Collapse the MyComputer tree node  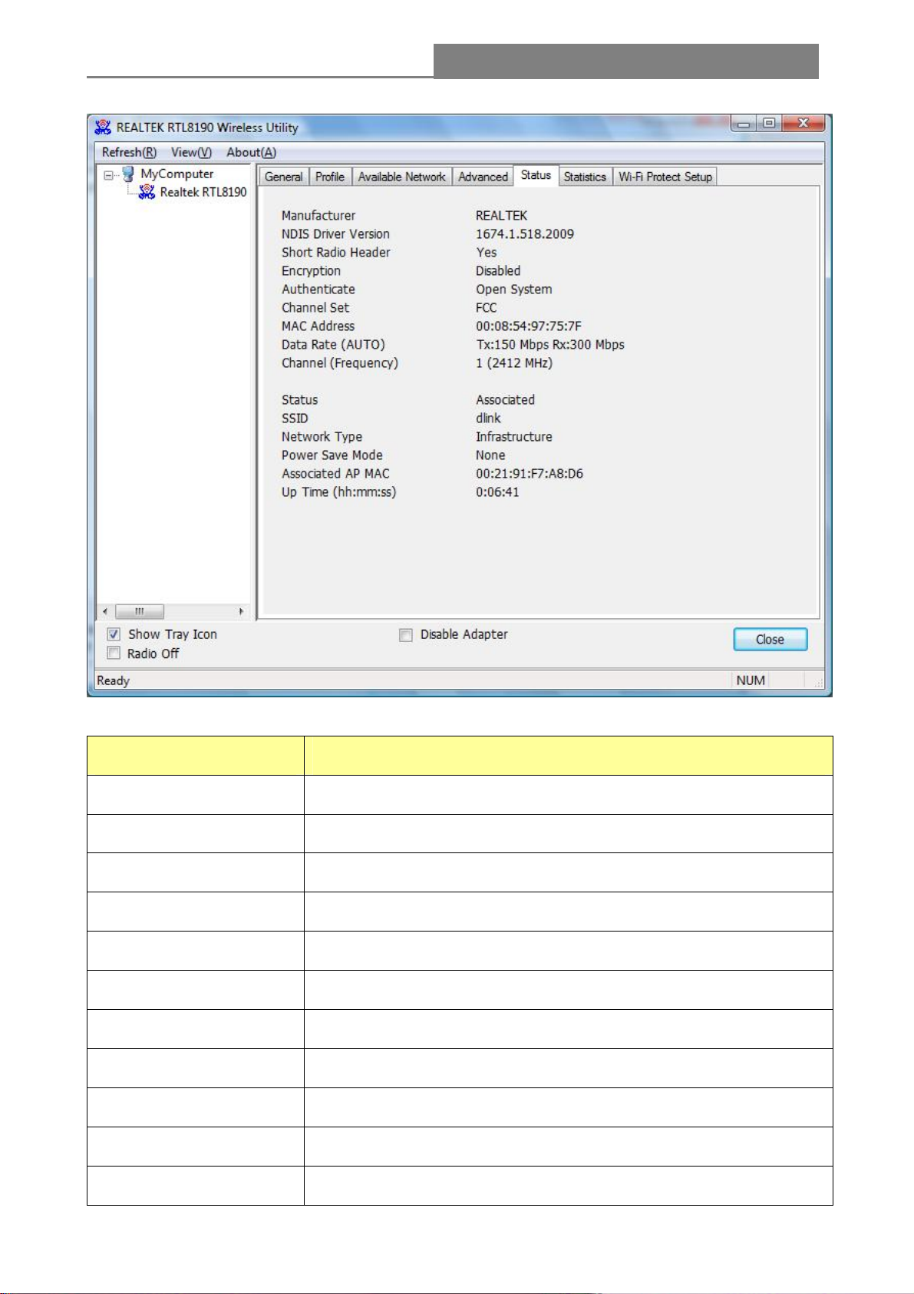(109, 175)
